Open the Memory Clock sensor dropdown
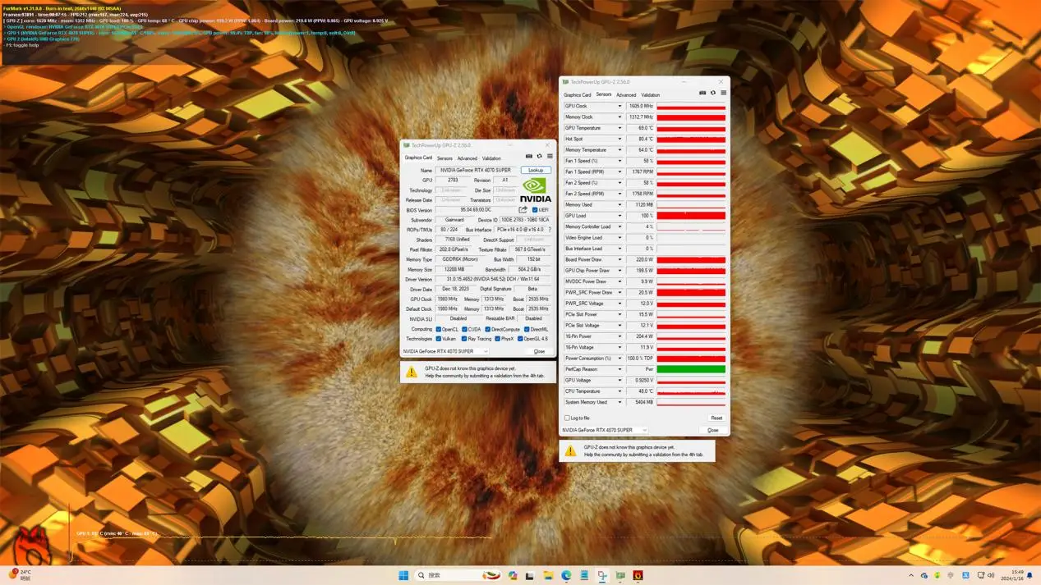 [620, 117]
